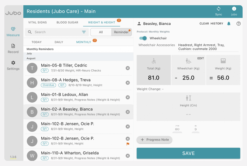Image resolution: width=247 pixels, height=166 pixels.
Task: Open the Measure section in sidebar
Action: (x=13, y=31)
